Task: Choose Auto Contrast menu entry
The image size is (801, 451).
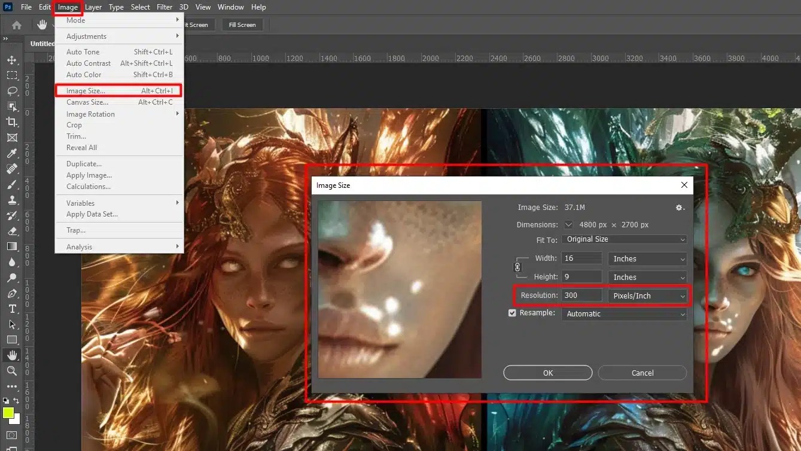Action: (119, 63)
